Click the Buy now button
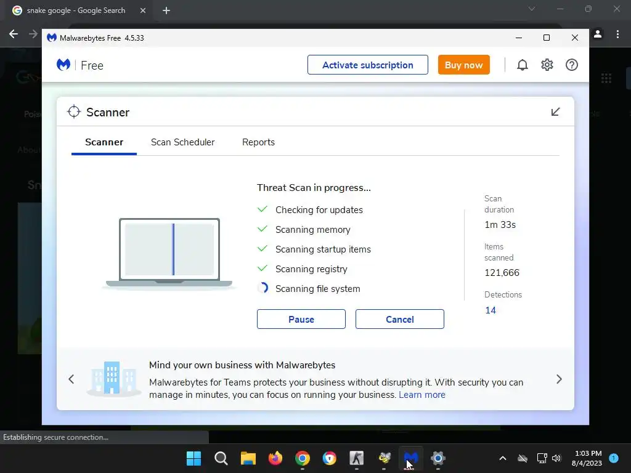Screen dimensions: 631x473 click(463, 65)
